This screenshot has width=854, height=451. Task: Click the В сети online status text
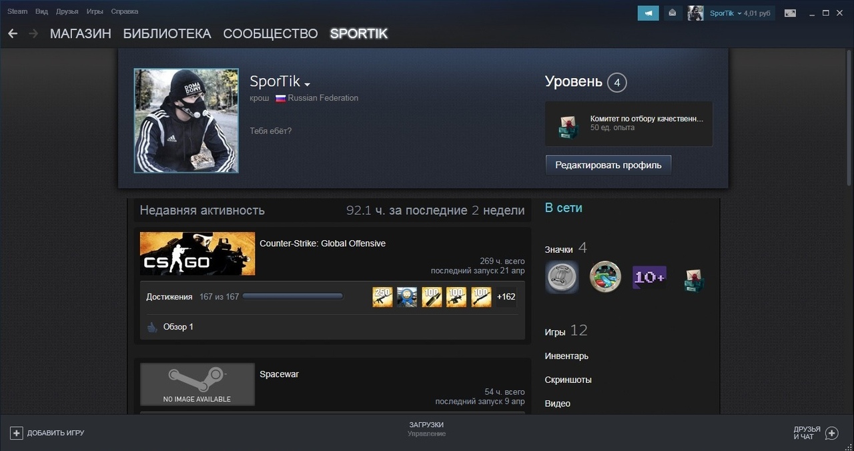564,208
